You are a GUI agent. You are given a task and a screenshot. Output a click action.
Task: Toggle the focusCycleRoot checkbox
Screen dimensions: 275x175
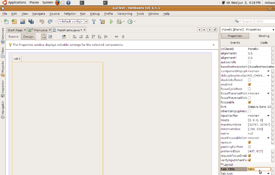(x=250, y=89)
